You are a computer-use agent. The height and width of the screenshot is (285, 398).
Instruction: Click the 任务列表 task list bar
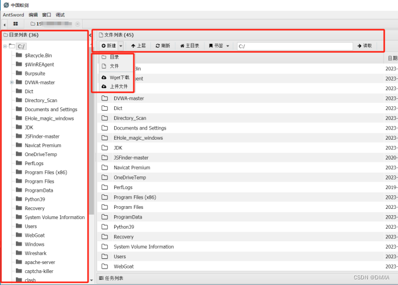[x=248, y=278]
